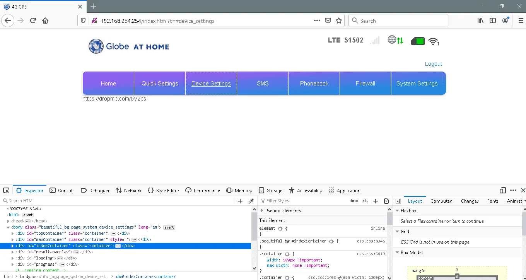Screen dimensions: 526x280
Task: Open a new browser tab with plus button
Action: click(93, 6)
